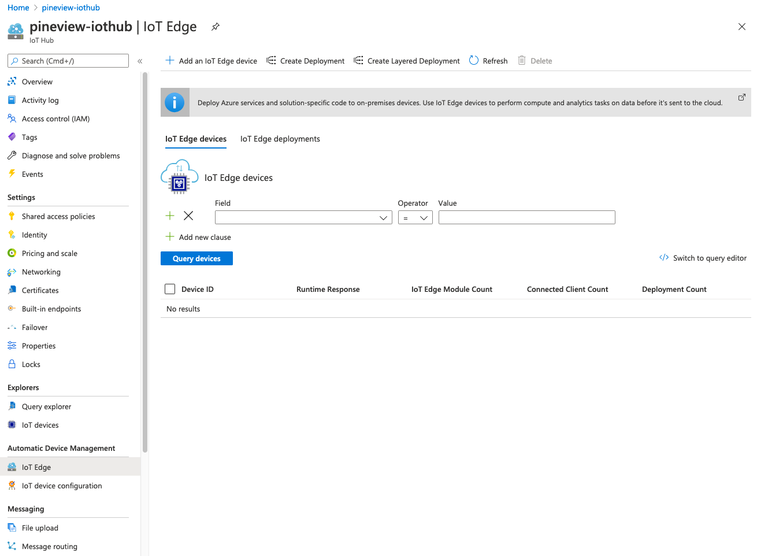Expand the Field dropdown
This screenshot has height=556, width=757.
pos(303,217)
